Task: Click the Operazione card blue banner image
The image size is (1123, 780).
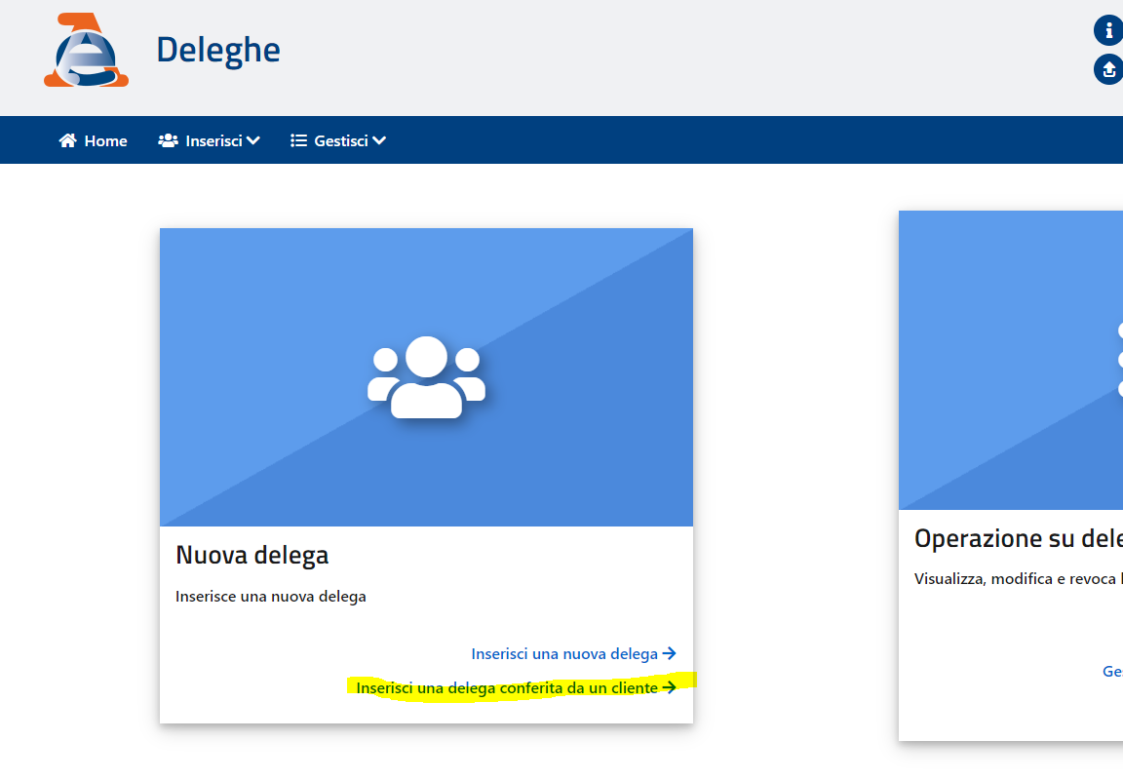Action: (x=1011, y=361)
